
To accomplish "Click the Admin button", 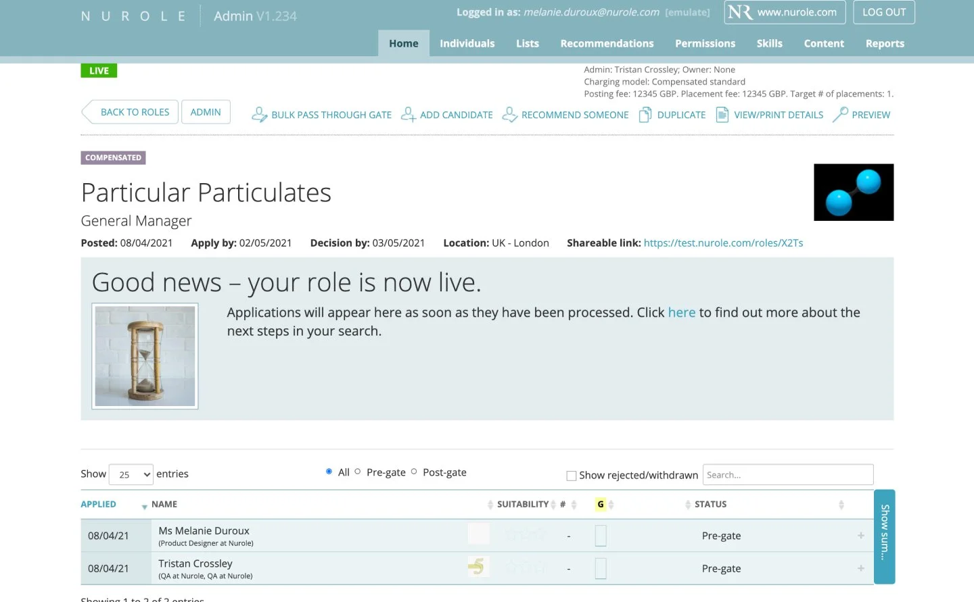I will pos(206,112).
